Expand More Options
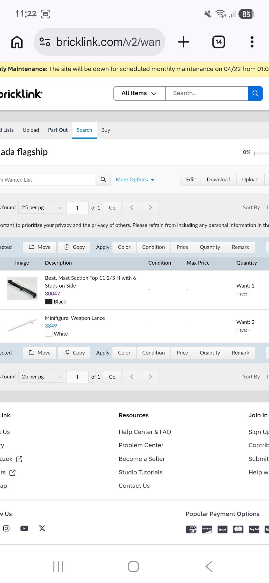269x583 pixels. pyautogui.click(x=135, y=180)
